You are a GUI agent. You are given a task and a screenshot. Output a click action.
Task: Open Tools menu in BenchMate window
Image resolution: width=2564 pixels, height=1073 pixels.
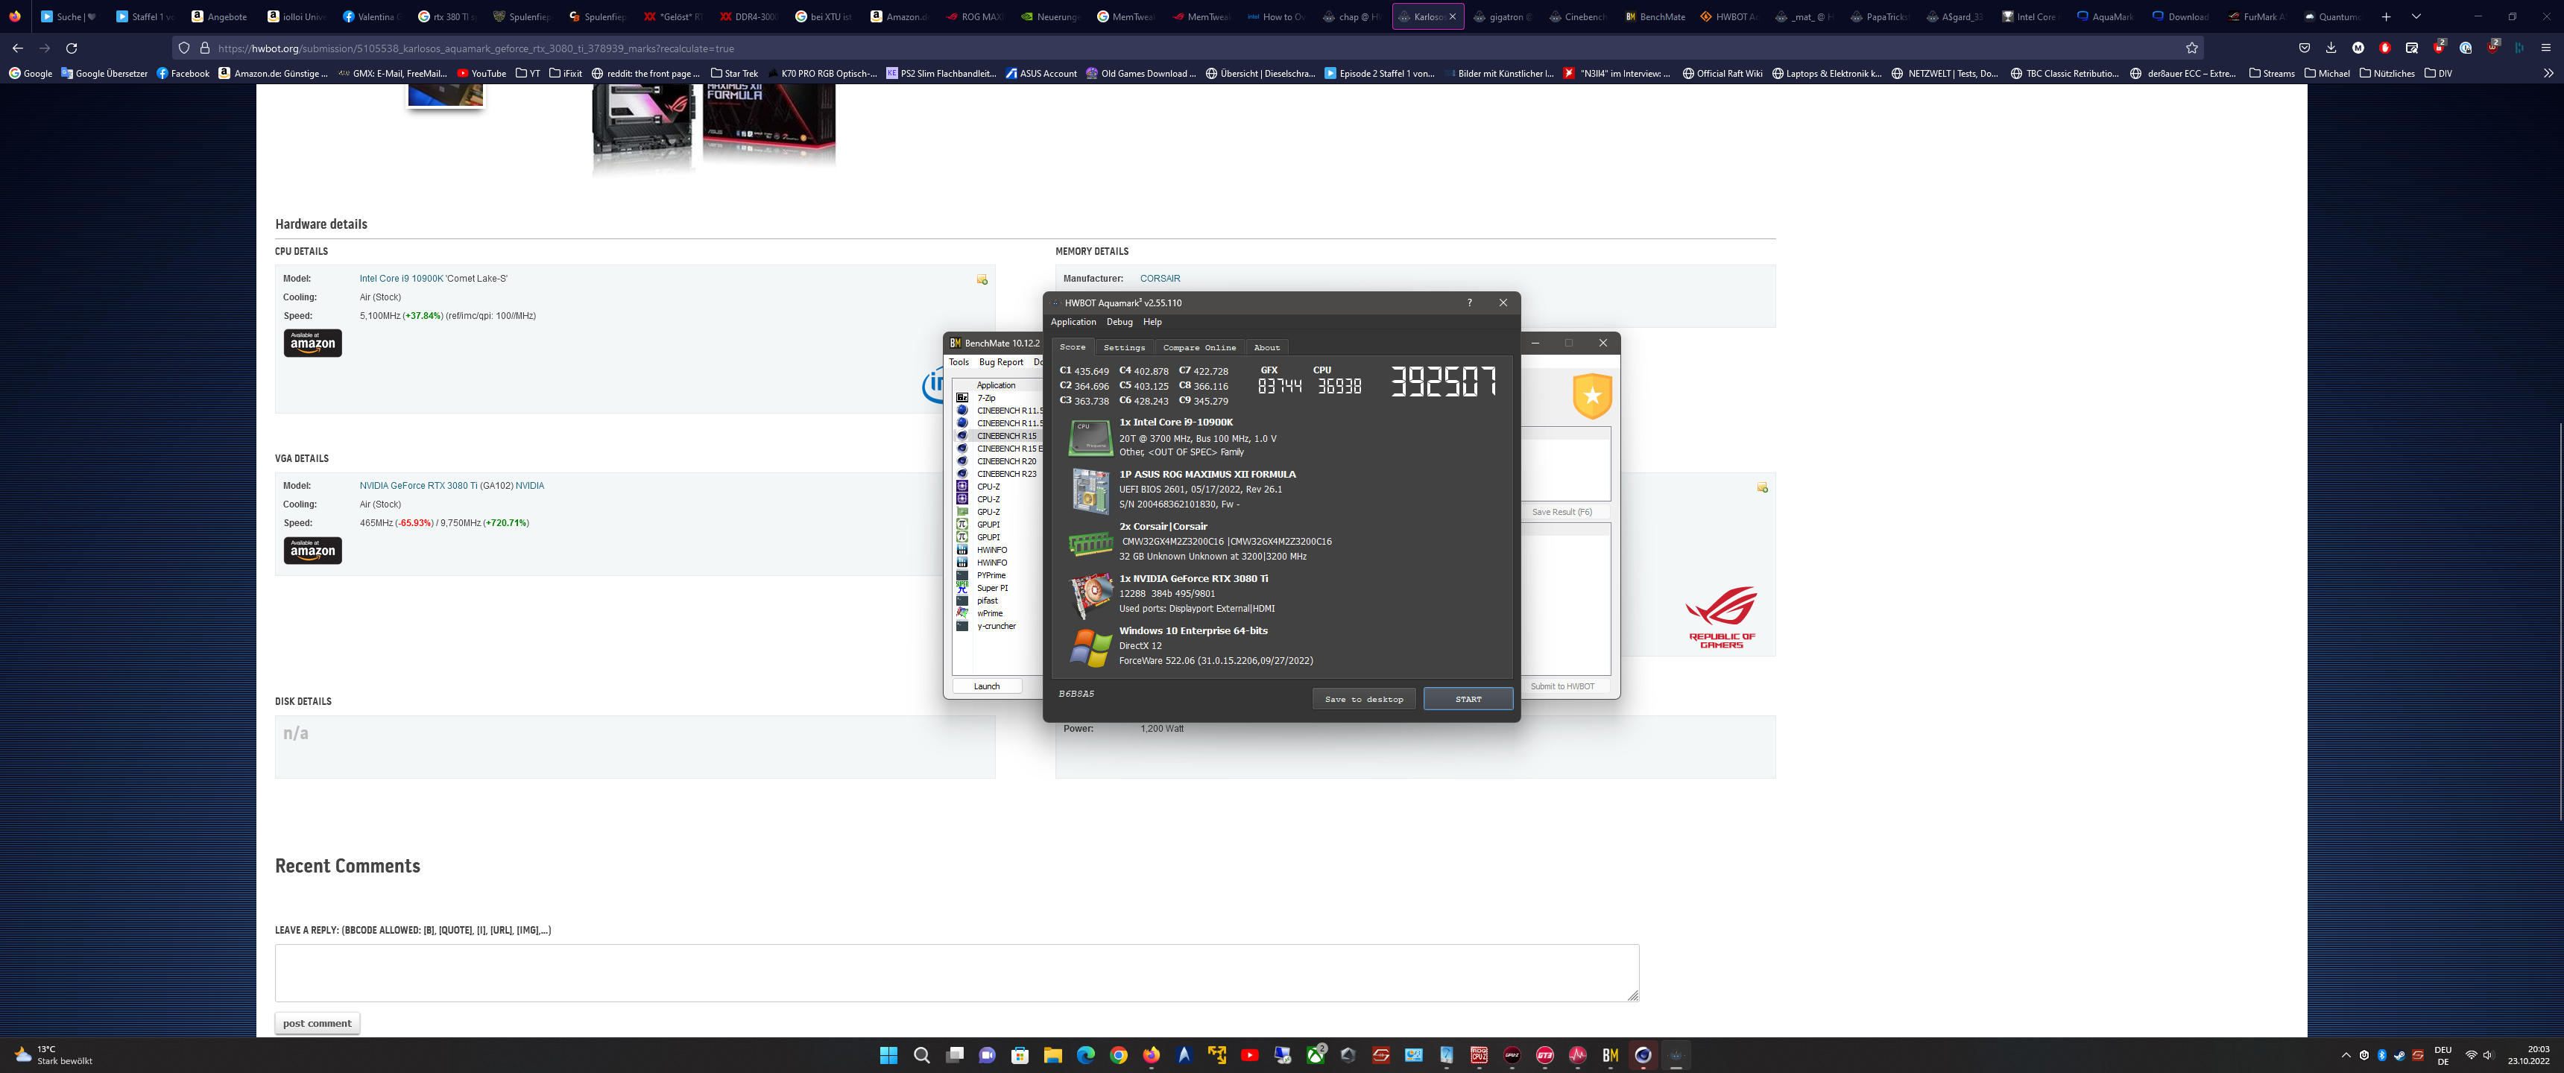pyautogui.click(x=959, y=362)
